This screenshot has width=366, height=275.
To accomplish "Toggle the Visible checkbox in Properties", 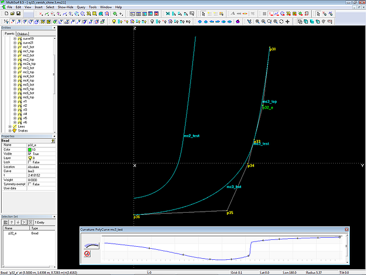I will [x=29, y=153].
